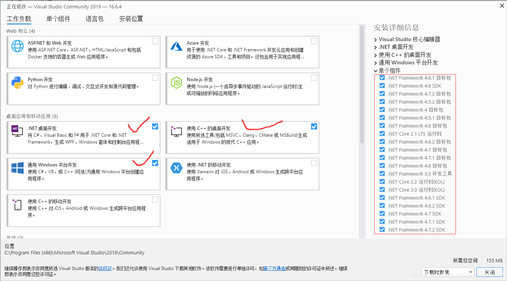Uncheck .NET Framework 4.8 SDK component
Image resolution: width=507 pixels, height=281 pixels.
[382, 86]
